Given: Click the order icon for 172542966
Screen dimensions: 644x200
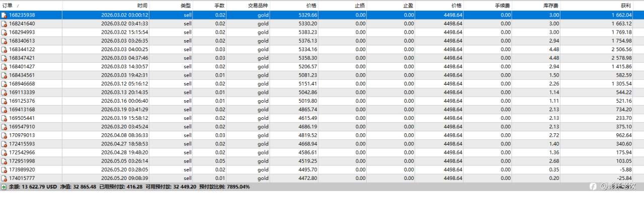Looking at the screenshot, I should tap(4, 152).
